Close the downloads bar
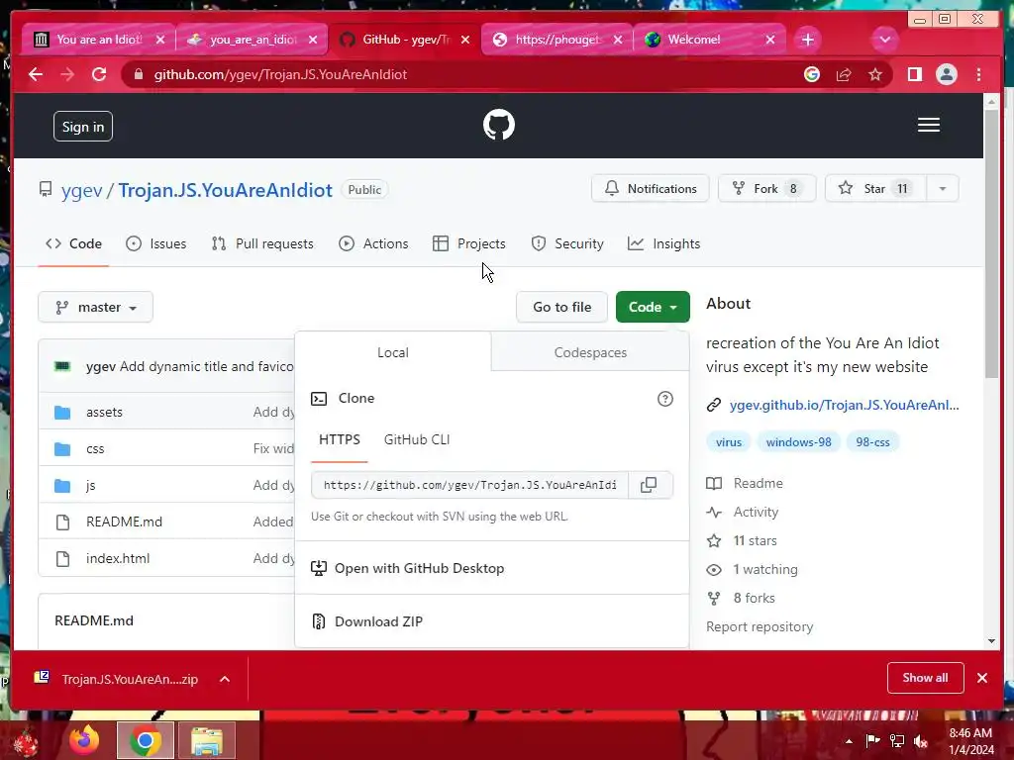The height and width of the screenshot is (760, 1014). (981, 678)
